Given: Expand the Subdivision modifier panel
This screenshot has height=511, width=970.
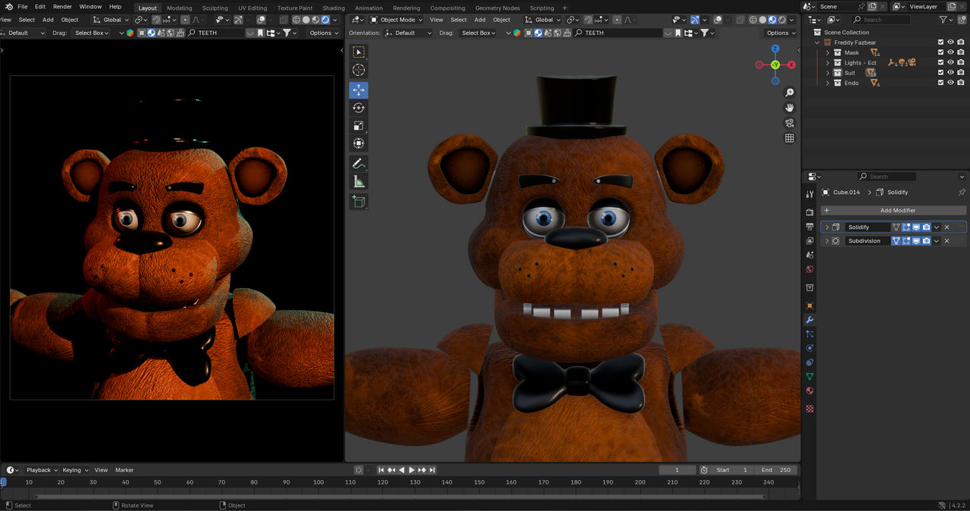Looking at the screenshot, I should click(x=826, y=241).
